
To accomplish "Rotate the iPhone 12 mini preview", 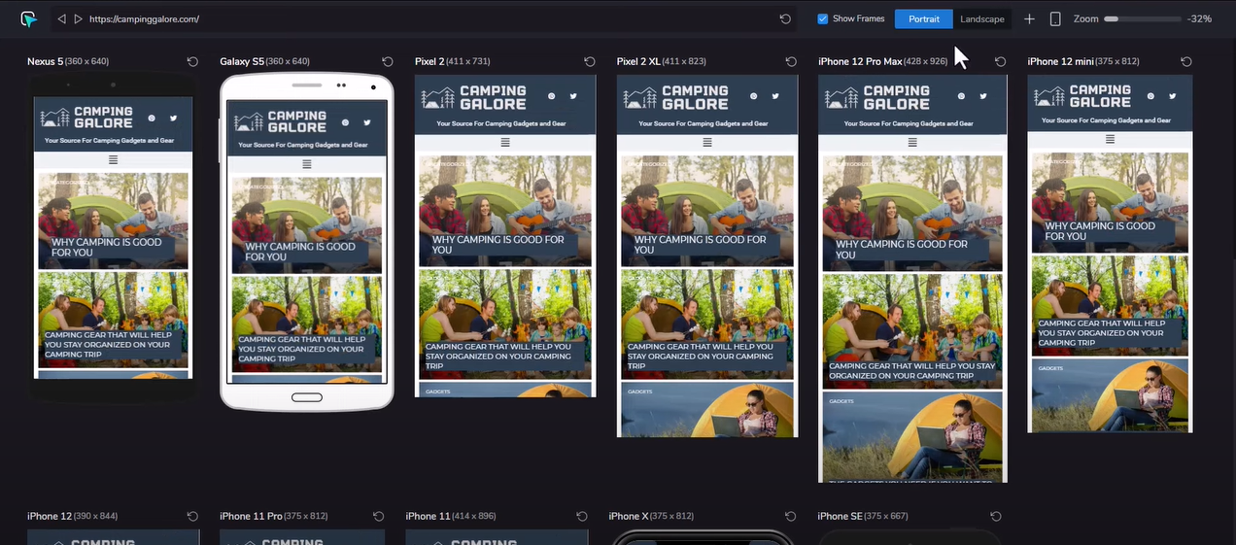I will pyautogui.click(x=1186, y=61).
